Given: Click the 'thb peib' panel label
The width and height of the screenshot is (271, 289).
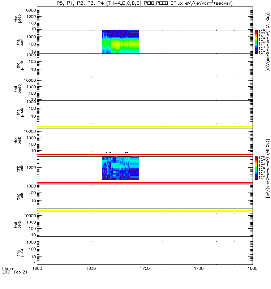Looking at the screenshot, I should [20, 168].
